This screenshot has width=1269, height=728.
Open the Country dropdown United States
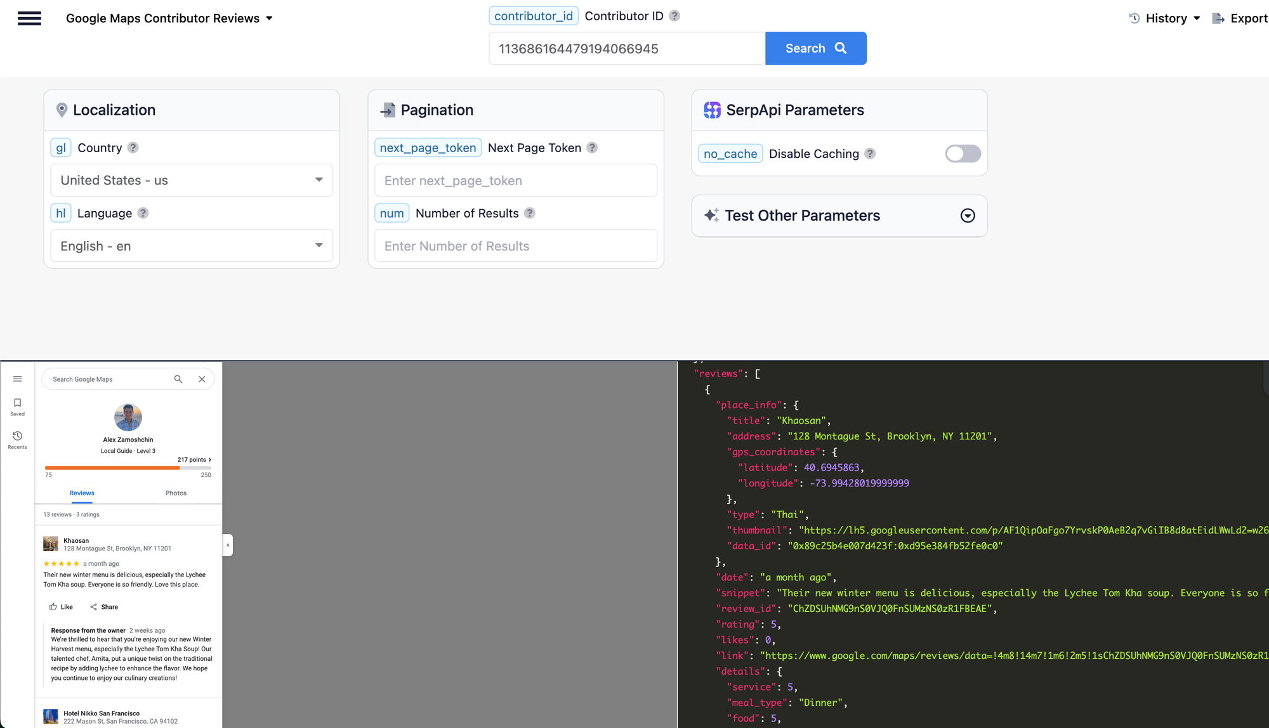tap(192, 180)
